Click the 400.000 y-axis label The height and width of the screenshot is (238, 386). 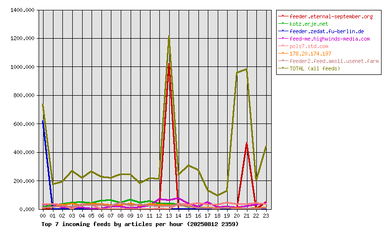pyautogui.click(x=24, y=152)
